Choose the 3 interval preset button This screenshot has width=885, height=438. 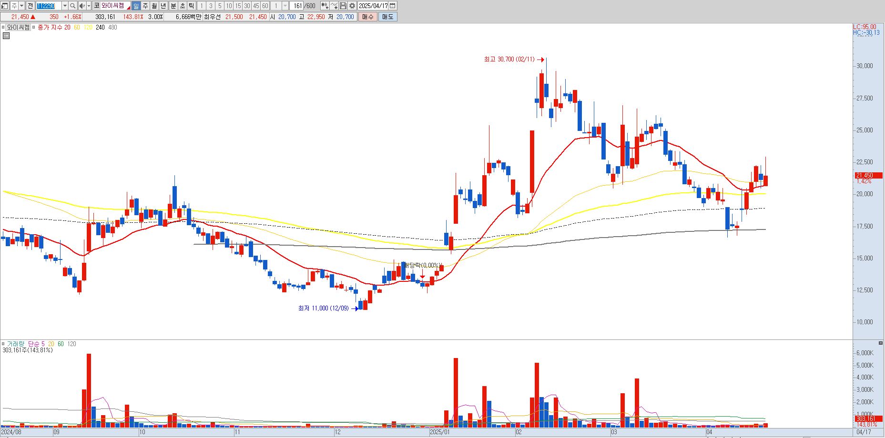tap(211, 6)
